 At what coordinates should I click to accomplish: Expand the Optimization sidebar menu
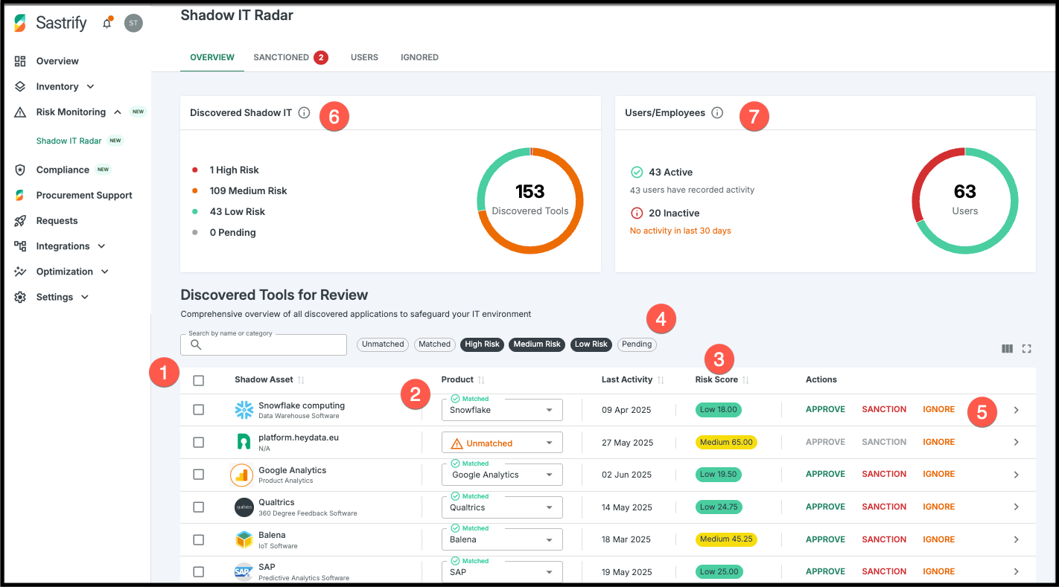click(105, 272)
